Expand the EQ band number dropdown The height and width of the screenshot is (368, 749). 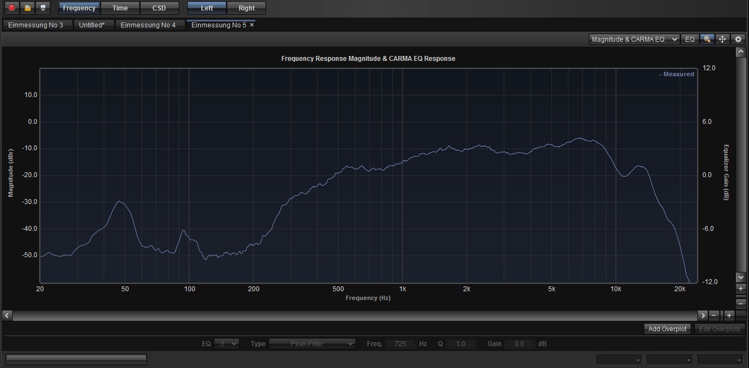coord(227,344)
